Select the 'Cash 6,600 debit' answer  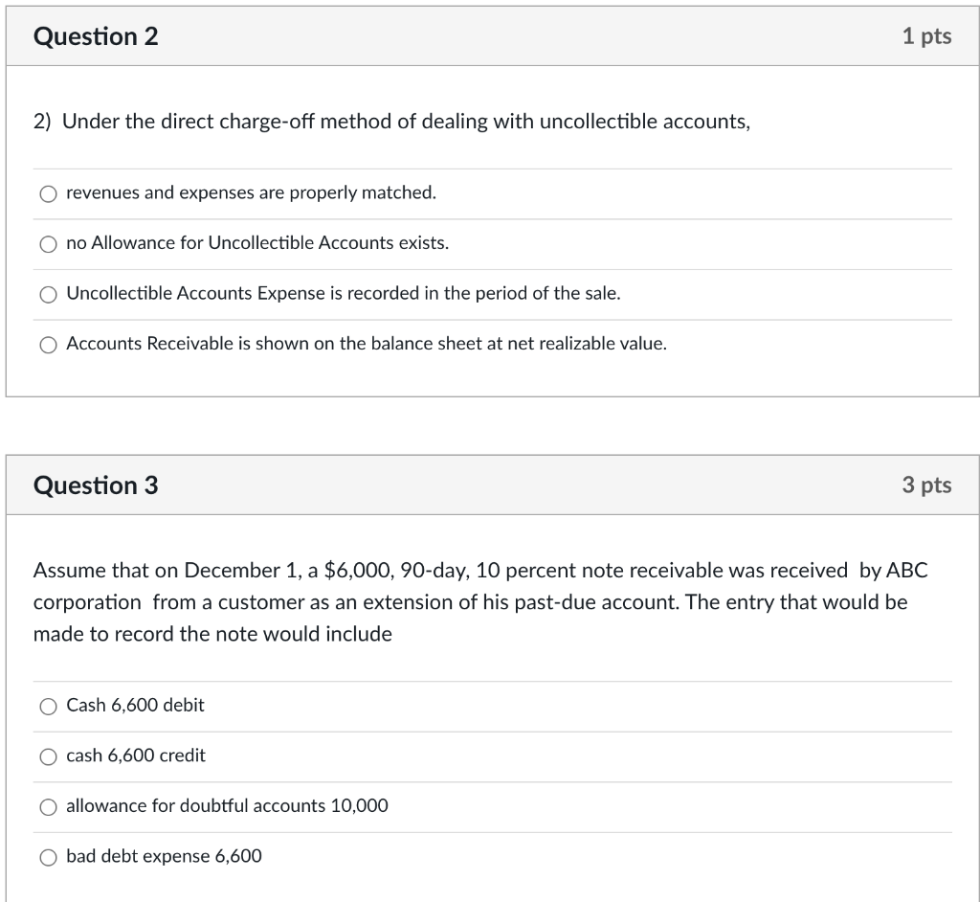coord(48,706)
